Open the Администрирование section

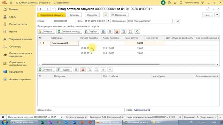[x=20, y=79]
